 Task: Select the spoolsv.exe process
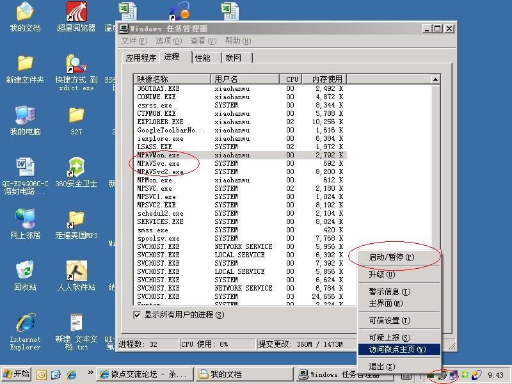(240, 238)
